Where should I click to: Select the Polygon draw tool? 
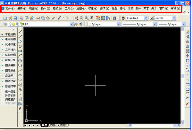coord(20,46)
